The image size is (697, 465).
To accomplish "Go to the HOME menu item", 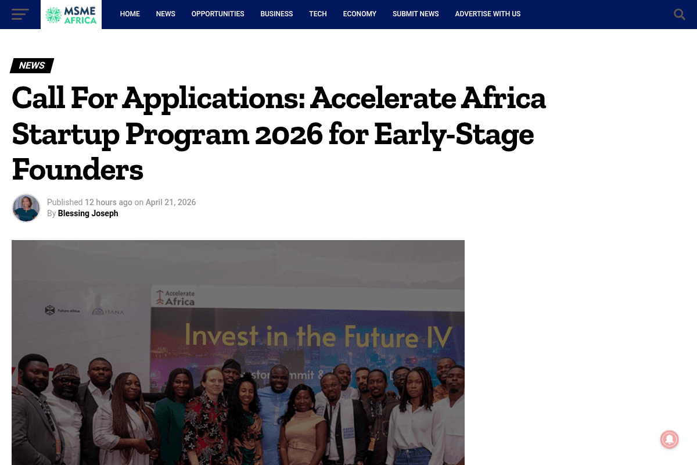I will pos(130,14).
